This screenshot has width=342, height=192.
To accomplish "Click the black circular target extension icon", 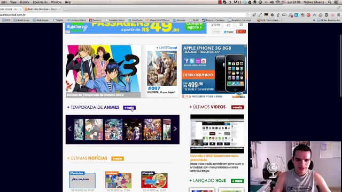I will [327, 15].
